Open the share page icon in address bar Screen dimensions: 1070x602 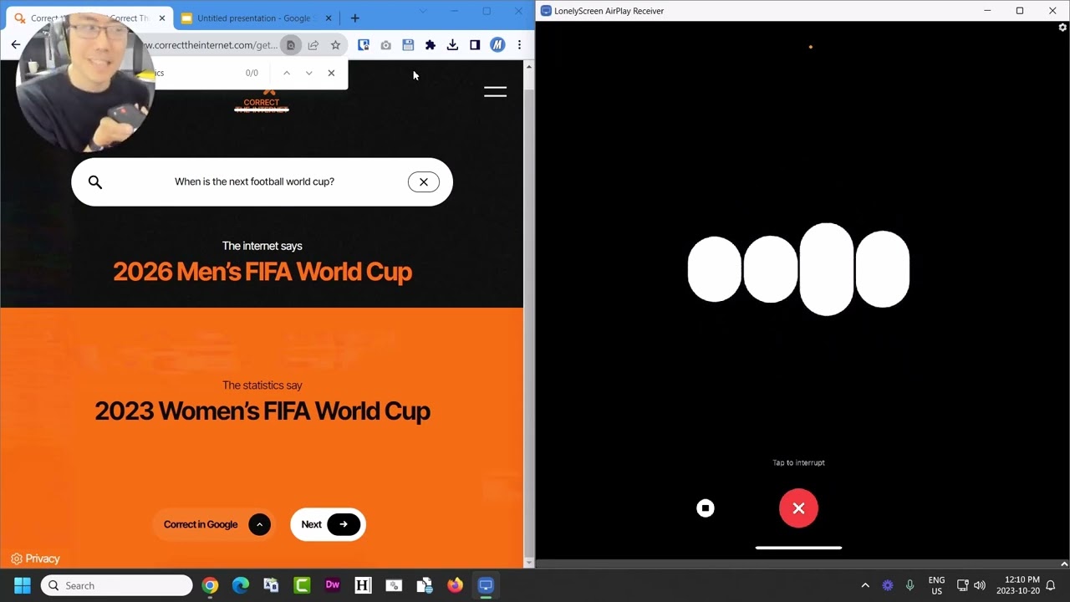[313, 45]
